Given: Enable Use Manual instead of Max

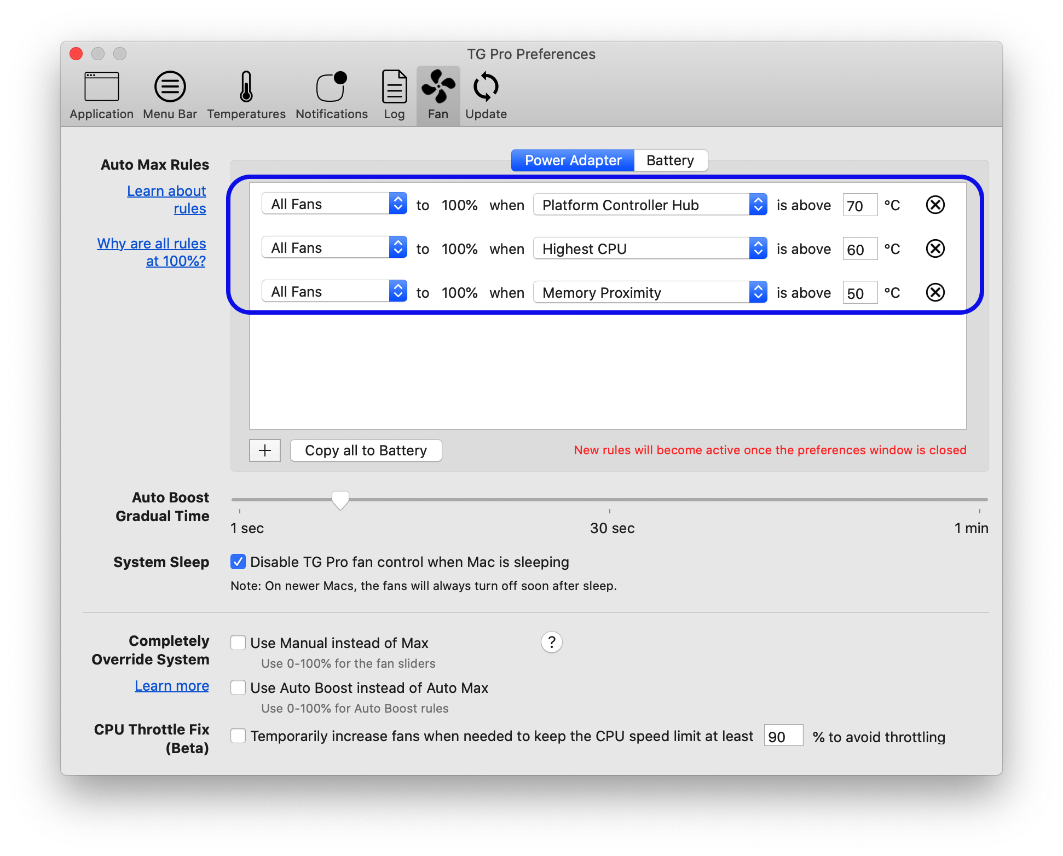Looking at the screenshot, I should (x=238, y=643).
